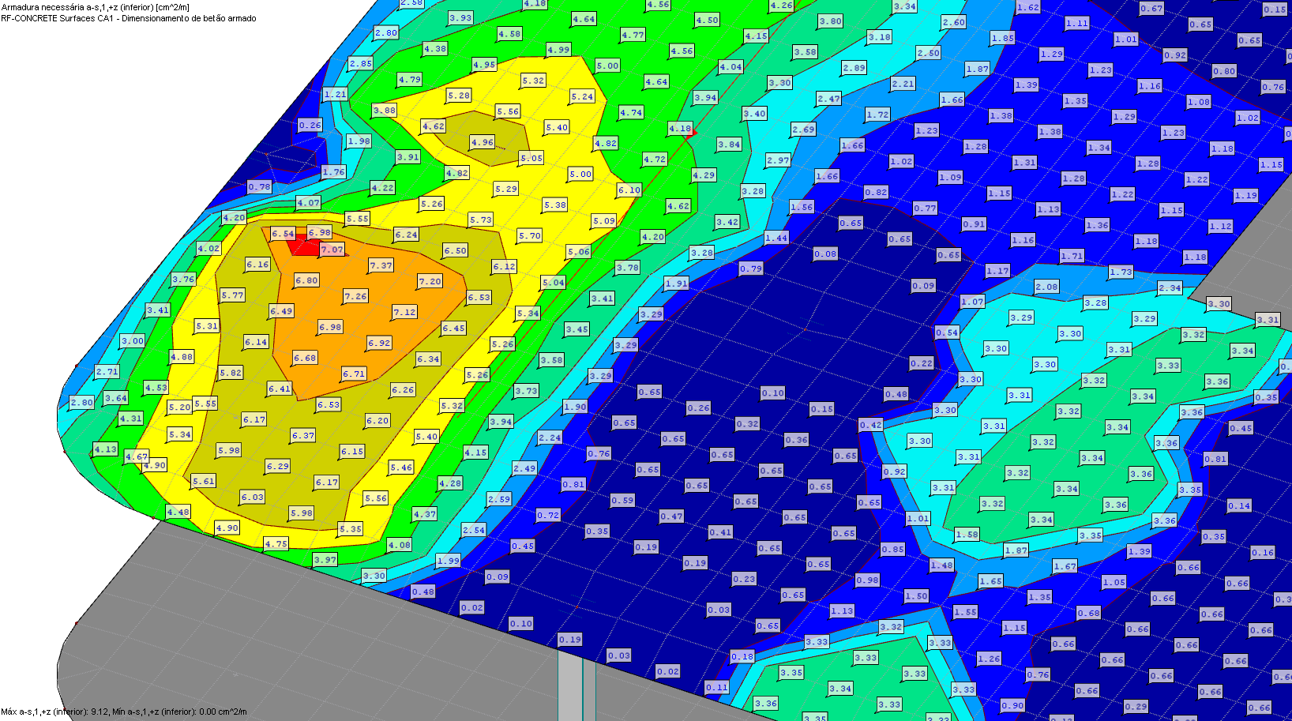The image size is (1292, 721).
Task: Select the 1.48 value label
Action: (942, 565)
